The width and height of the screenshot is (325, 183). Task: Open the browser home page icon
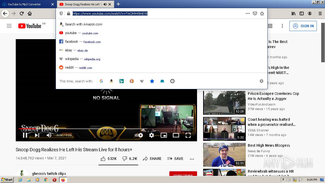point(30,13)
